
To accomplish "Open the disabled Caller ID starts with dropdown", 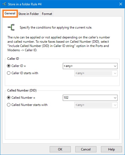I will tap(96, 73).
